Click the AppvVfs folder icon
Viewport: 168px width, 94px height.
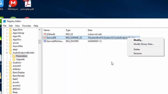coord(10,36)
